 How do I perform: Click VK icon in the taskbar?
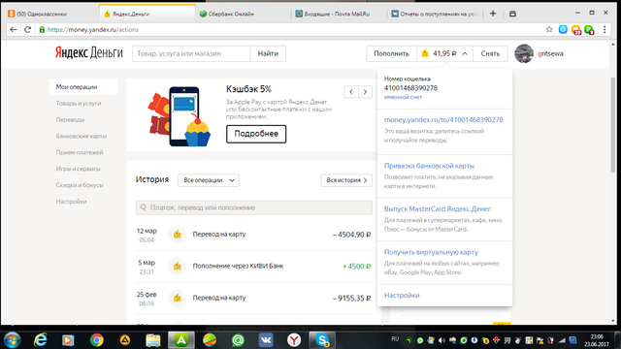tap(266, 339)
